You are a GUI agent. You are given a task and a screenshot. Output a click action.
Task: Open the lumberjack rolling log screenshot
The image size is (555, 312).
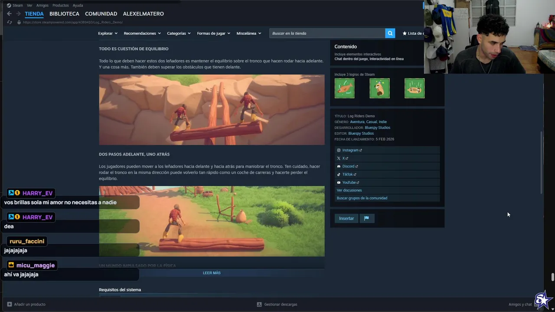pos(212,221)
